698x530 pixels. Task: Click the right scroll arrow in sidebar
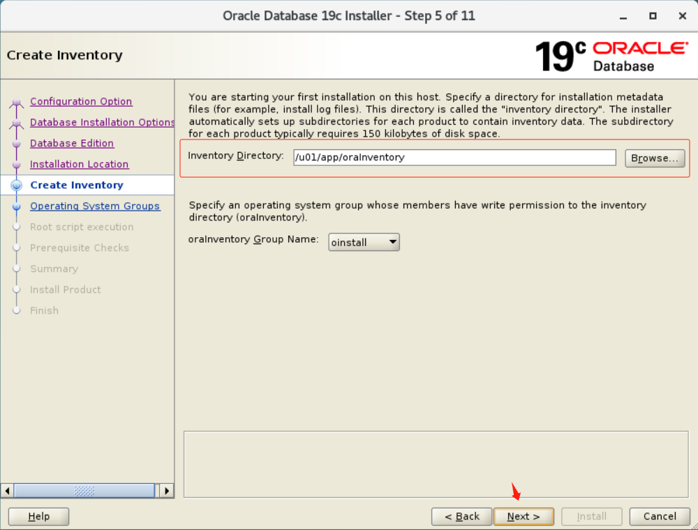point(167,491)
